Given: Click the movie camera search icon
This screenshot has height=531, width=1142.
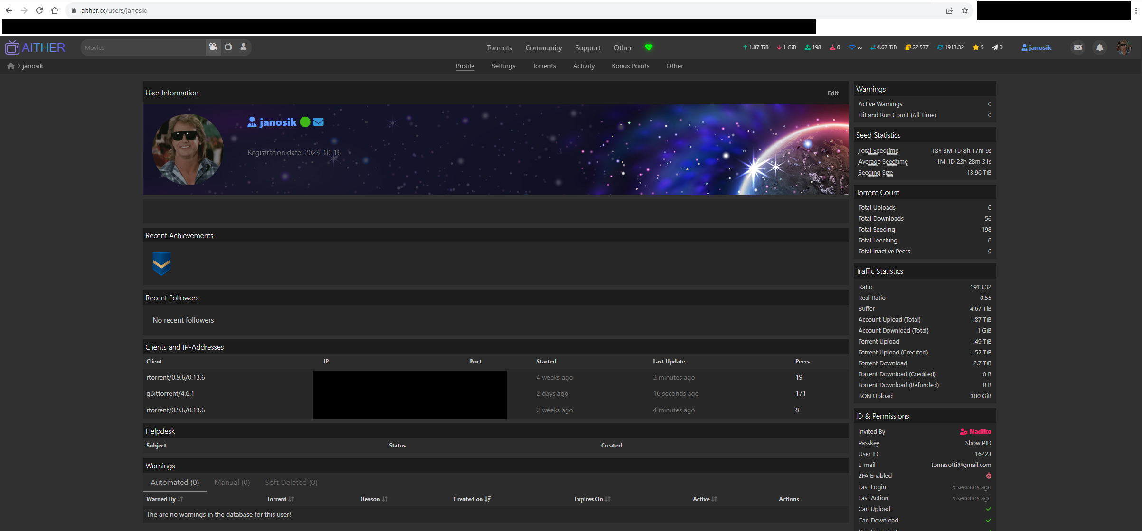Looking at the screenshot, I should pyautogui.click(x=213, y=47).
